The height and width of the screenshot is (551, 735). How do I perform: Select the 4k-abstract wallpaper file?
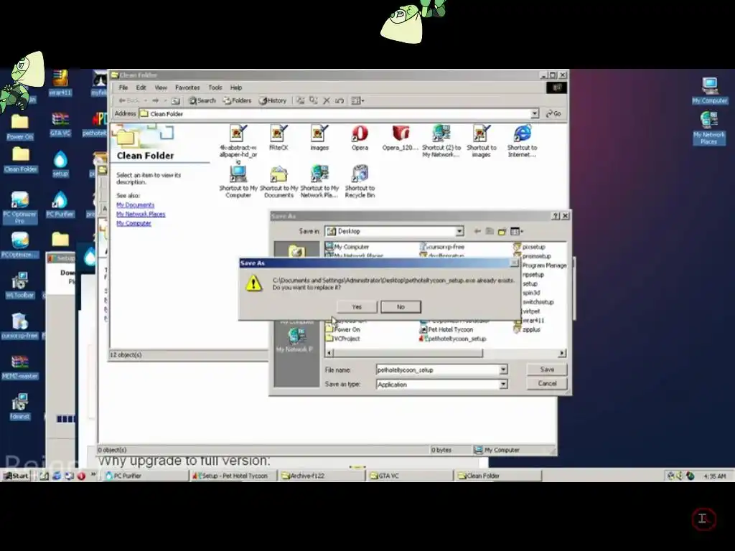pos(238,144)
